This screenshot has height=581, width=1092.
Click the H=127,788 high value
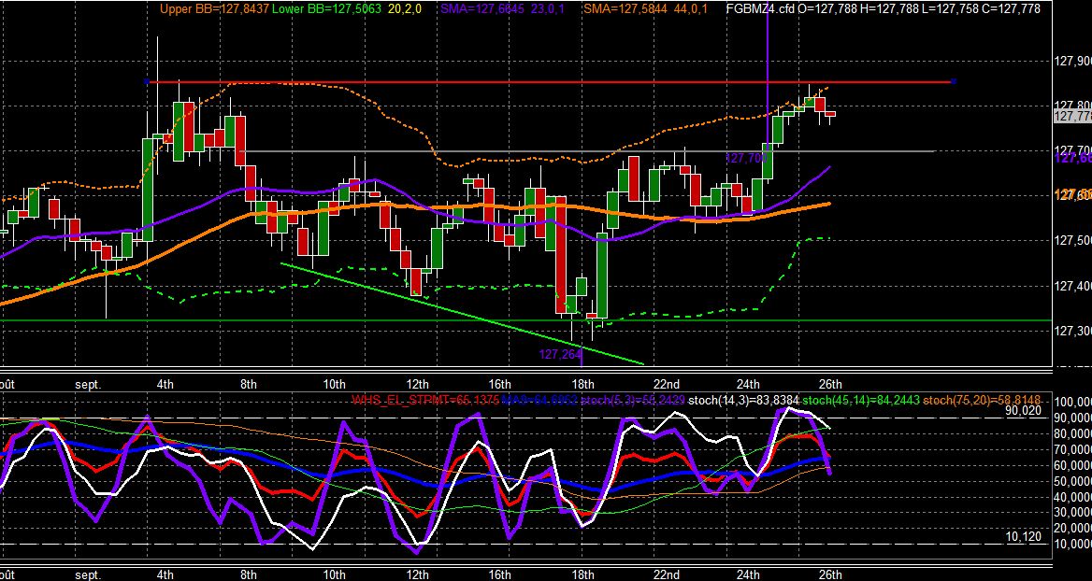click(889, 9)
